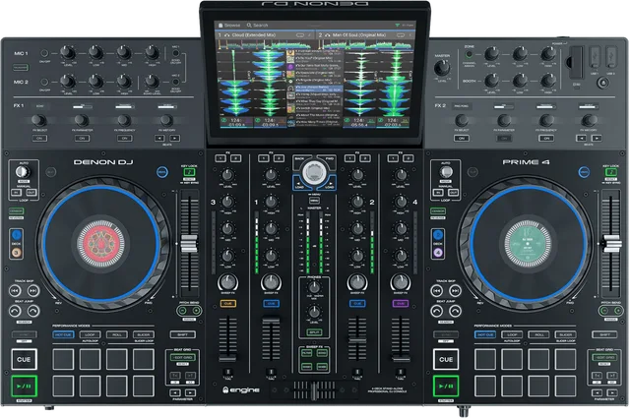Activate EDIT GRID on the DENON DJ deck
The width and height of the screenshot is (630, 418).
183,357
